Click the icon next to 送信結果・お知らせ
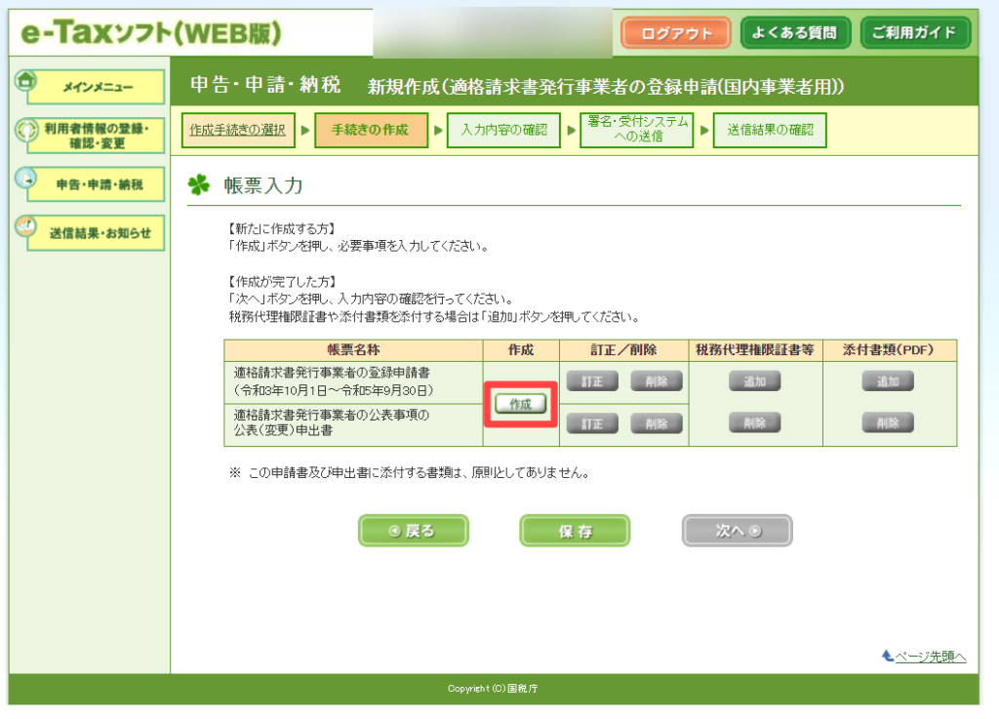The width and height of the screenshot is (999, 719). [26, 226]
